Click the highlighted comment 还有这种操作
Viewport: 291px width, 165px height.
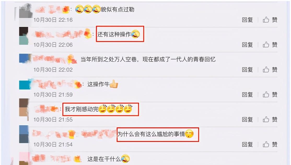120,34
